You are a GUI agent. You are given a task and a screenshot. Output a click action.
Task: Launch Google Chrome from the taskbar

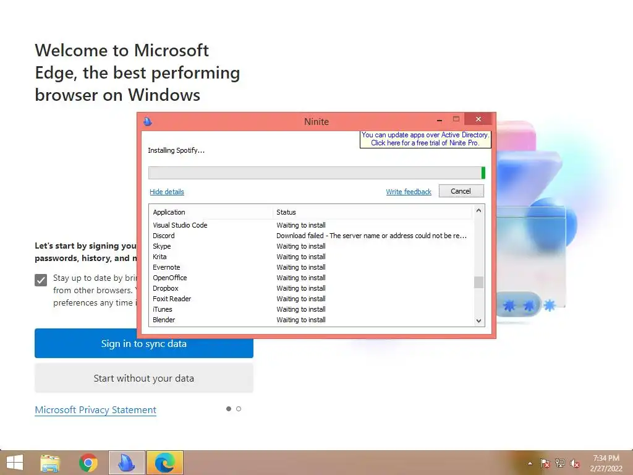(88, 463)
